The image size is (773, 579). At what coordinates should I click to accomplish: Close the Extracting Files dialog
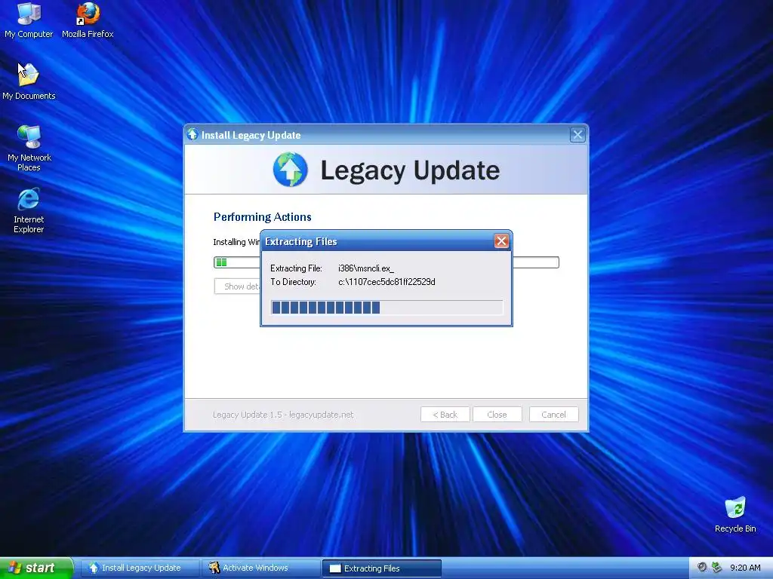[501, 240]
